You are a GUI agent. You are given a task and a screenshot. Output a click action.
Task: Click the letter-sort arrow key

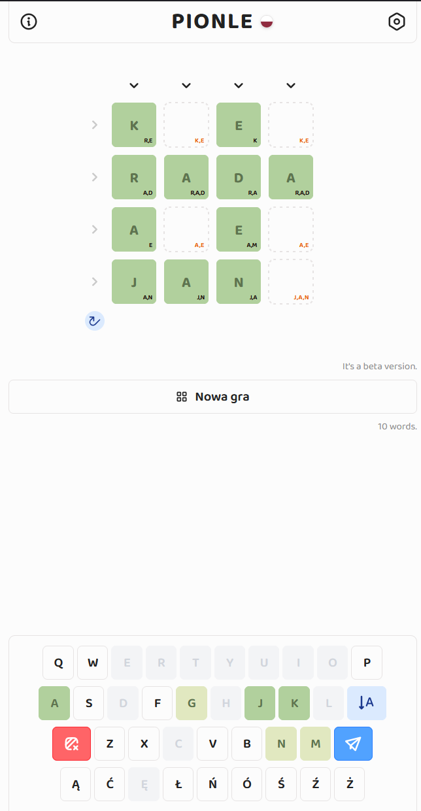point(366,703)
